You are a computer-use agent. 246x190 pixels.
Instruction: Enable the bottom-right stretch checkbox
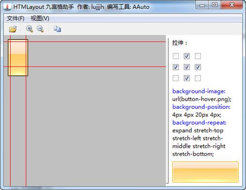tap(198, 78)
